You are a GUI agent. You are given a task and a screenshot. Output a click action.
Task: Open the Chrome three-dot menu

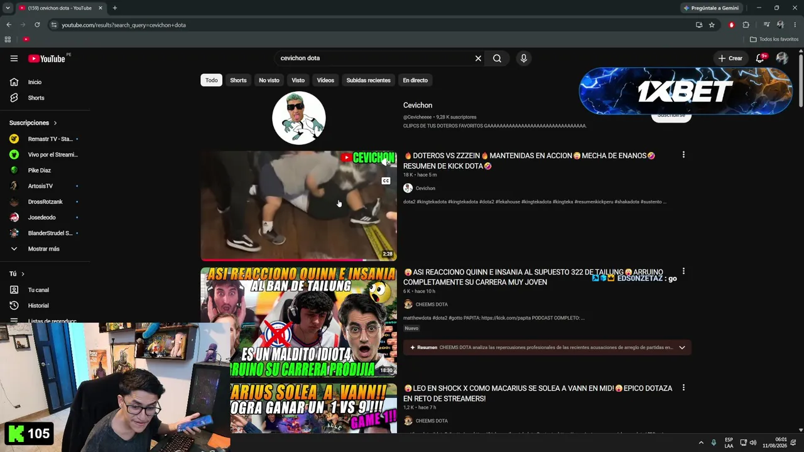tap(795, 25)
